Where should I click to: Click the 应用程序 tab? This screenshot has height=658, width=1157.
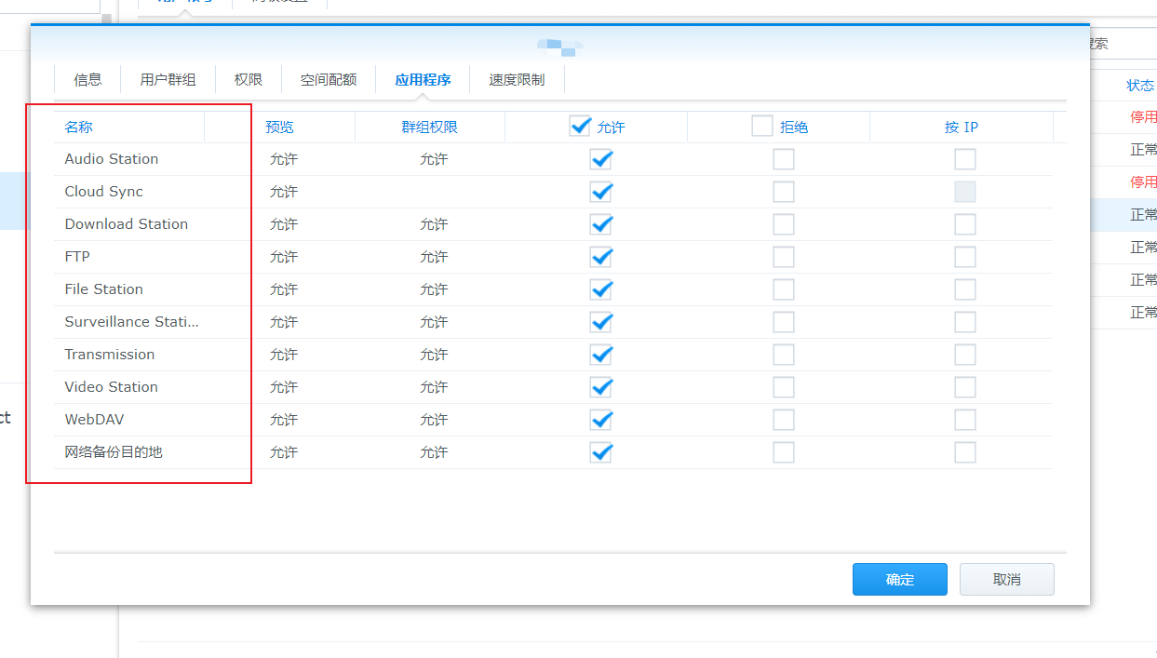(x=423, y=80)
